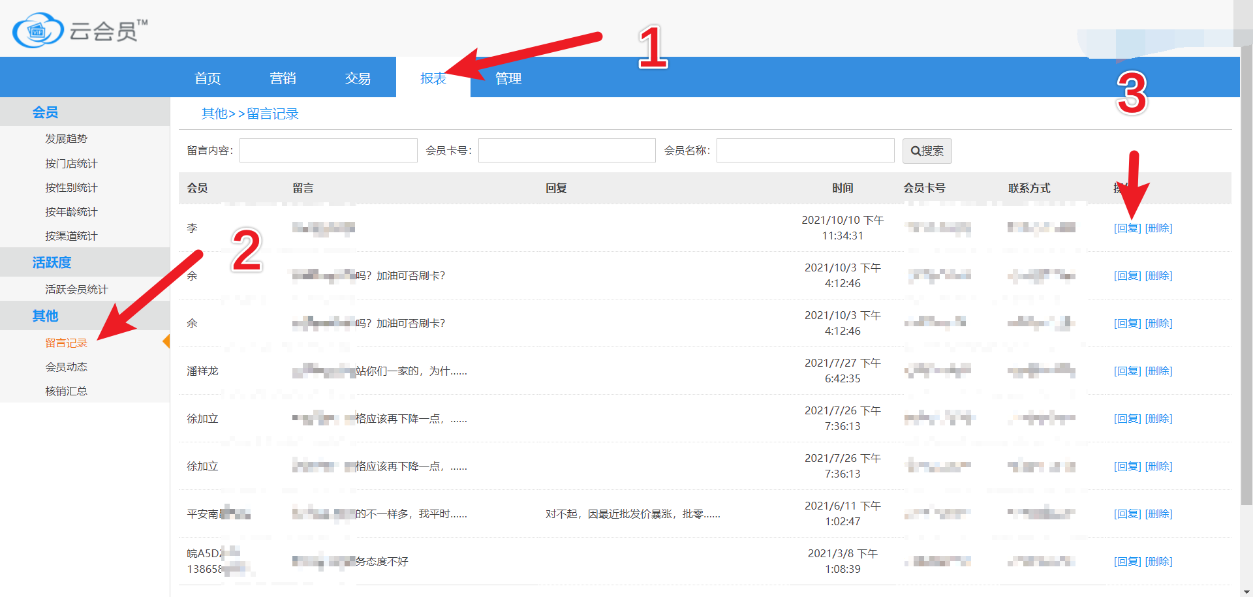
Task: Open 核销汇总 in the sidebar
Action: pyautogui.click(x=66, y=391)
